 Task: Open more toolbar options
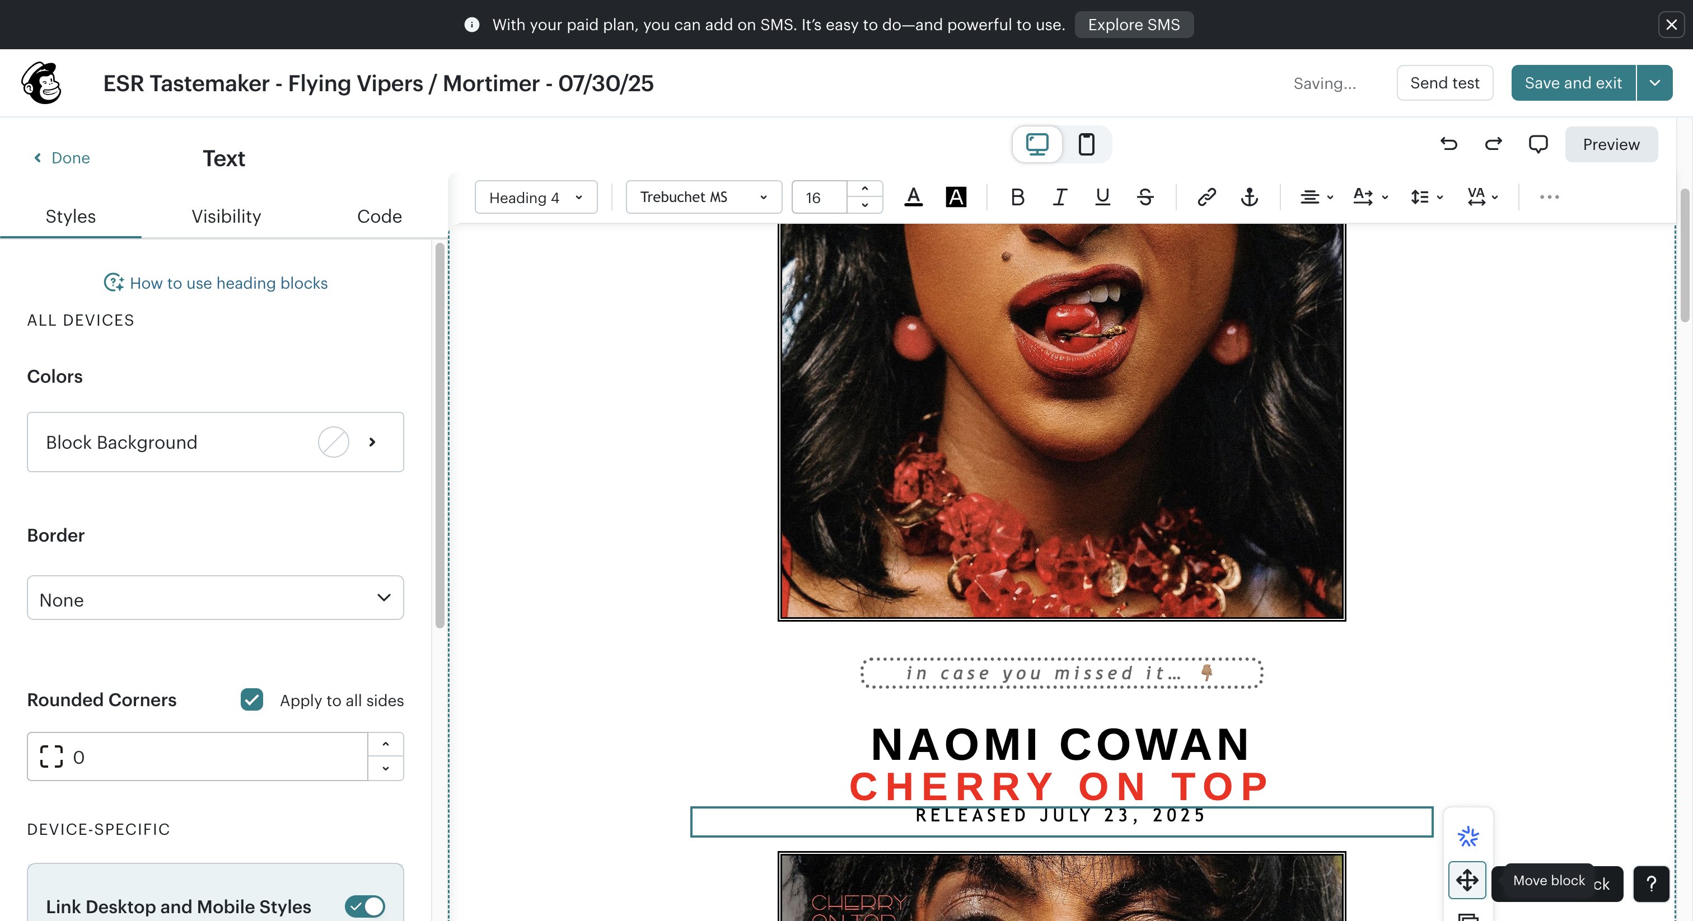(x=1549, y=197)
